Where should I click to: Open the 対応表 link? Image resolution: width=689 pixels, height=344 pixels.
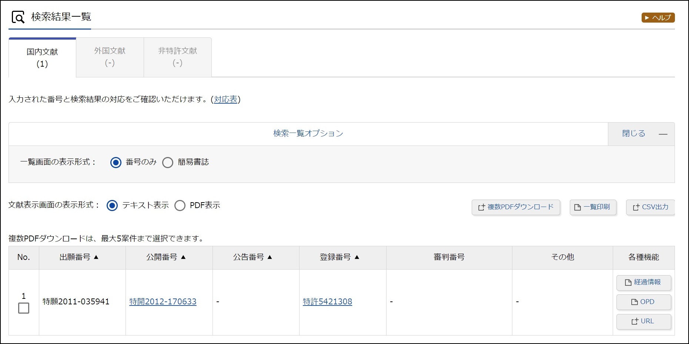225,99
